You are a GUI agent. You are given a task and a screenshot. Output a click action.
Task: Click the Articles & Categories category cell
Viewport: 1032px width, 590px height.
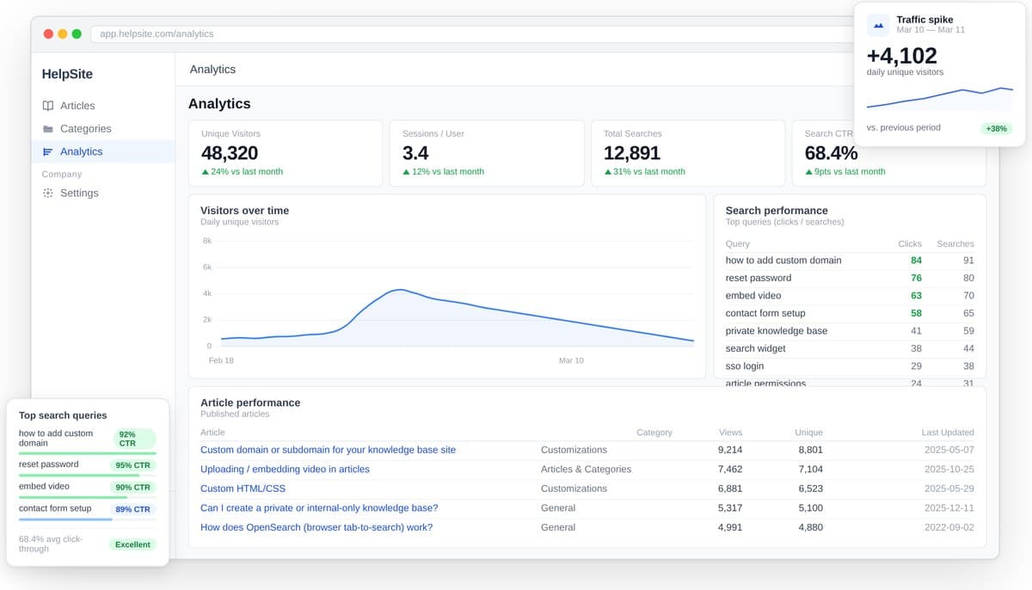(x=586, y=470)
